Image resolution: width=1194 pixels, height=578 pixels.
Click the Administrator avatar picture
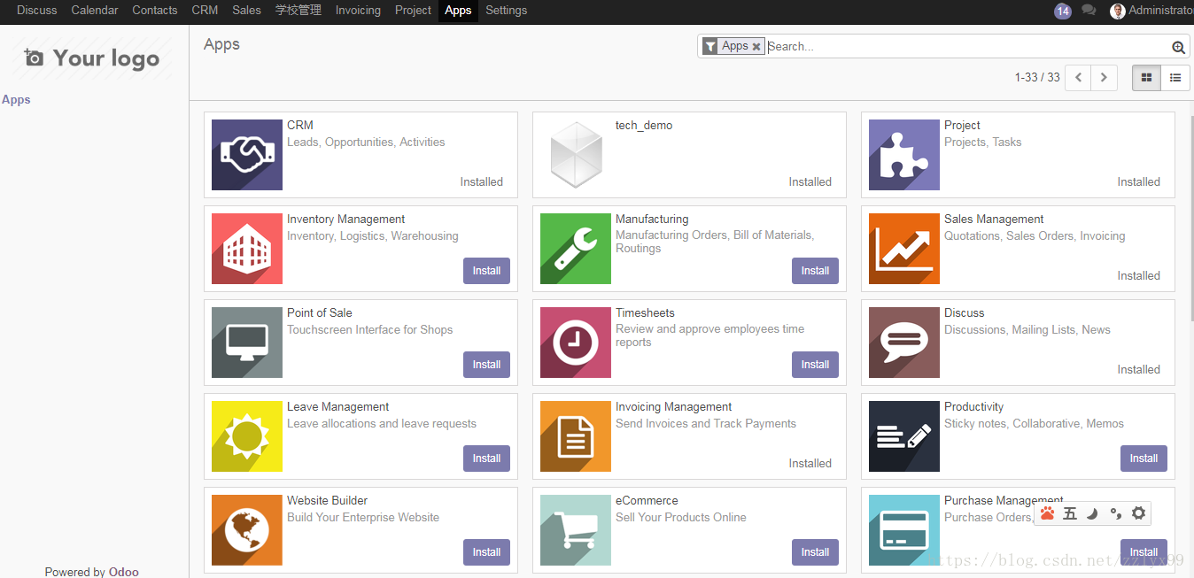pos(1118,11)
